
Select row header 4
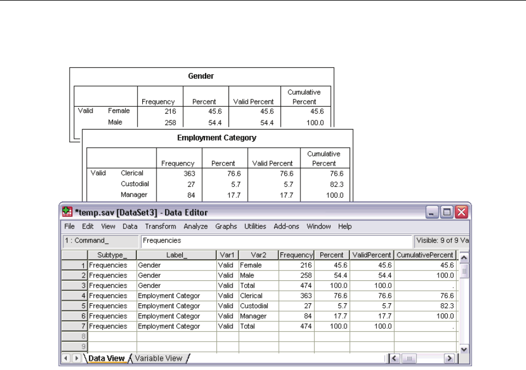(74, 296)
